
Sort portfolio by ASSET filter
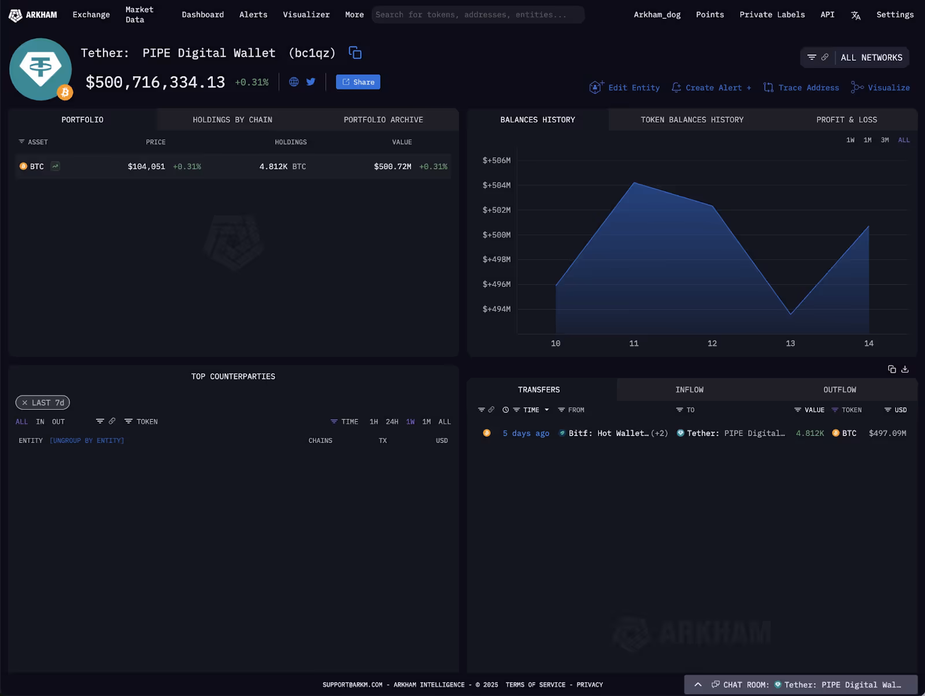coord(33,142)
